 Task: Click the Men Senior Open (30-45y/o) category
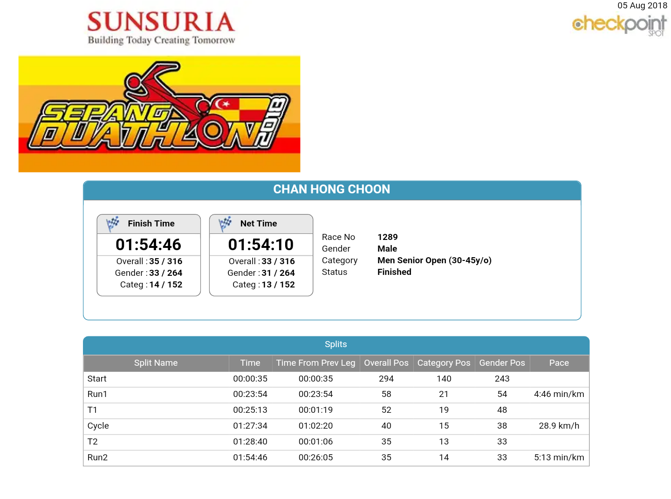[x=434, y=260]
